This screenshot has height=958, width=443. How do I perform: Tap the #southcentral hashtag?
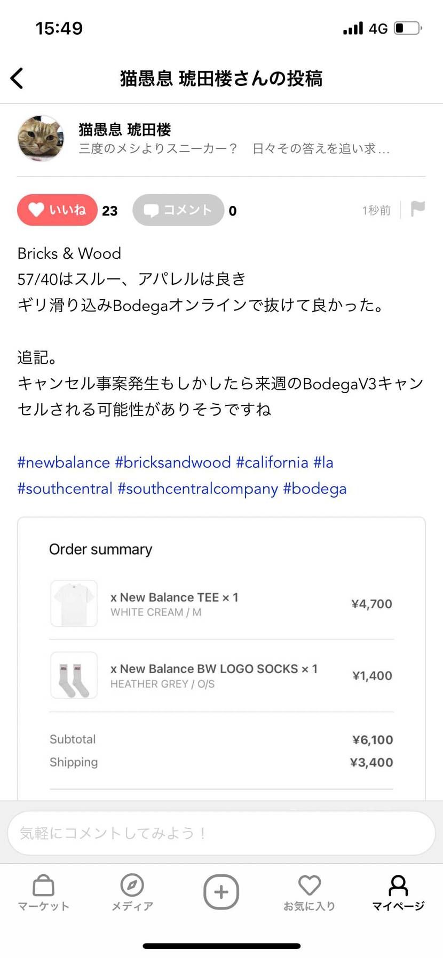pos(65,489)
